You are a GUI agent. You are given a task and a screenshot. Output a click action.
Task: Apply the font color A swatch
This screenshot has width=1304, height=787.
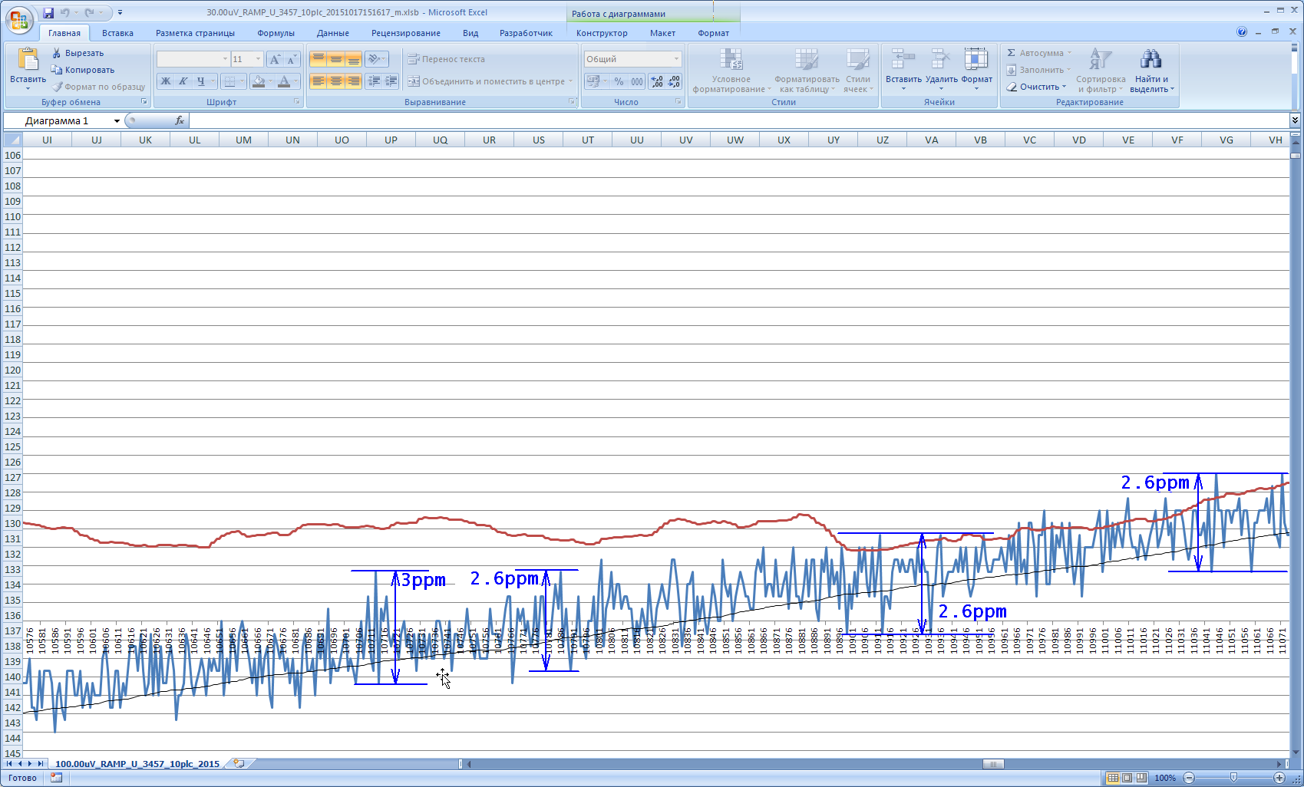[x=284, y=81]
